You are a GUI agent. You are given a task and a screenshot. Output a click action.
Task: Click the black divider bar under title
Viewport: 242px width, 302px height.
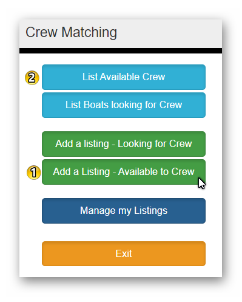121,50
